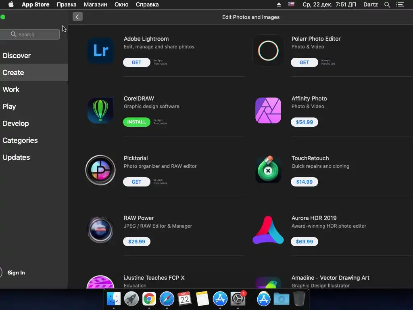Select Create in the sidebar

(x=34, y=73)
